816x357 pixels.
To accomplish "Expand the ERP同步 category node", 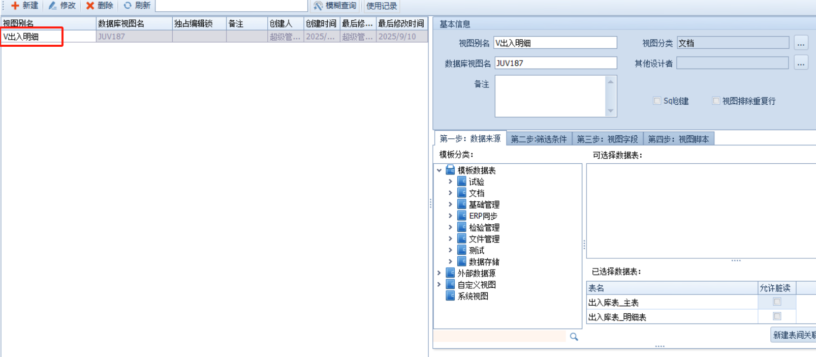I will (x=450, y=216).
